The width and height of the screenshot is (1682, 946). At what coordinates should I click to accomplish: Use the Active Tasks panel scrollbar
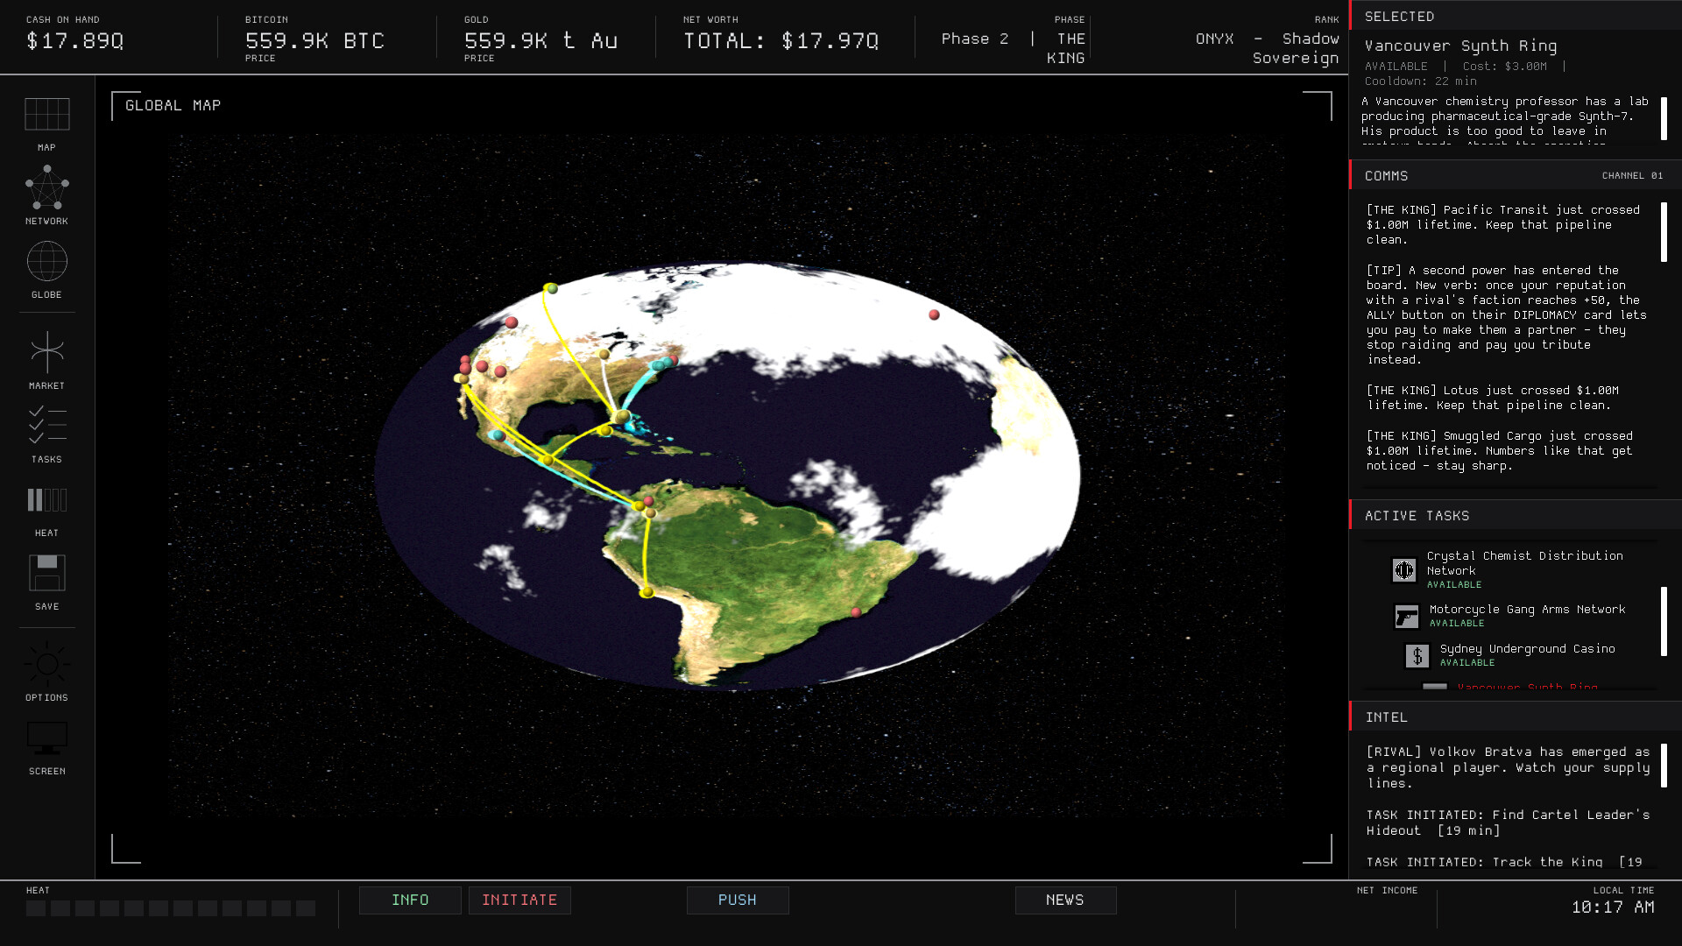click(1664, 621)
